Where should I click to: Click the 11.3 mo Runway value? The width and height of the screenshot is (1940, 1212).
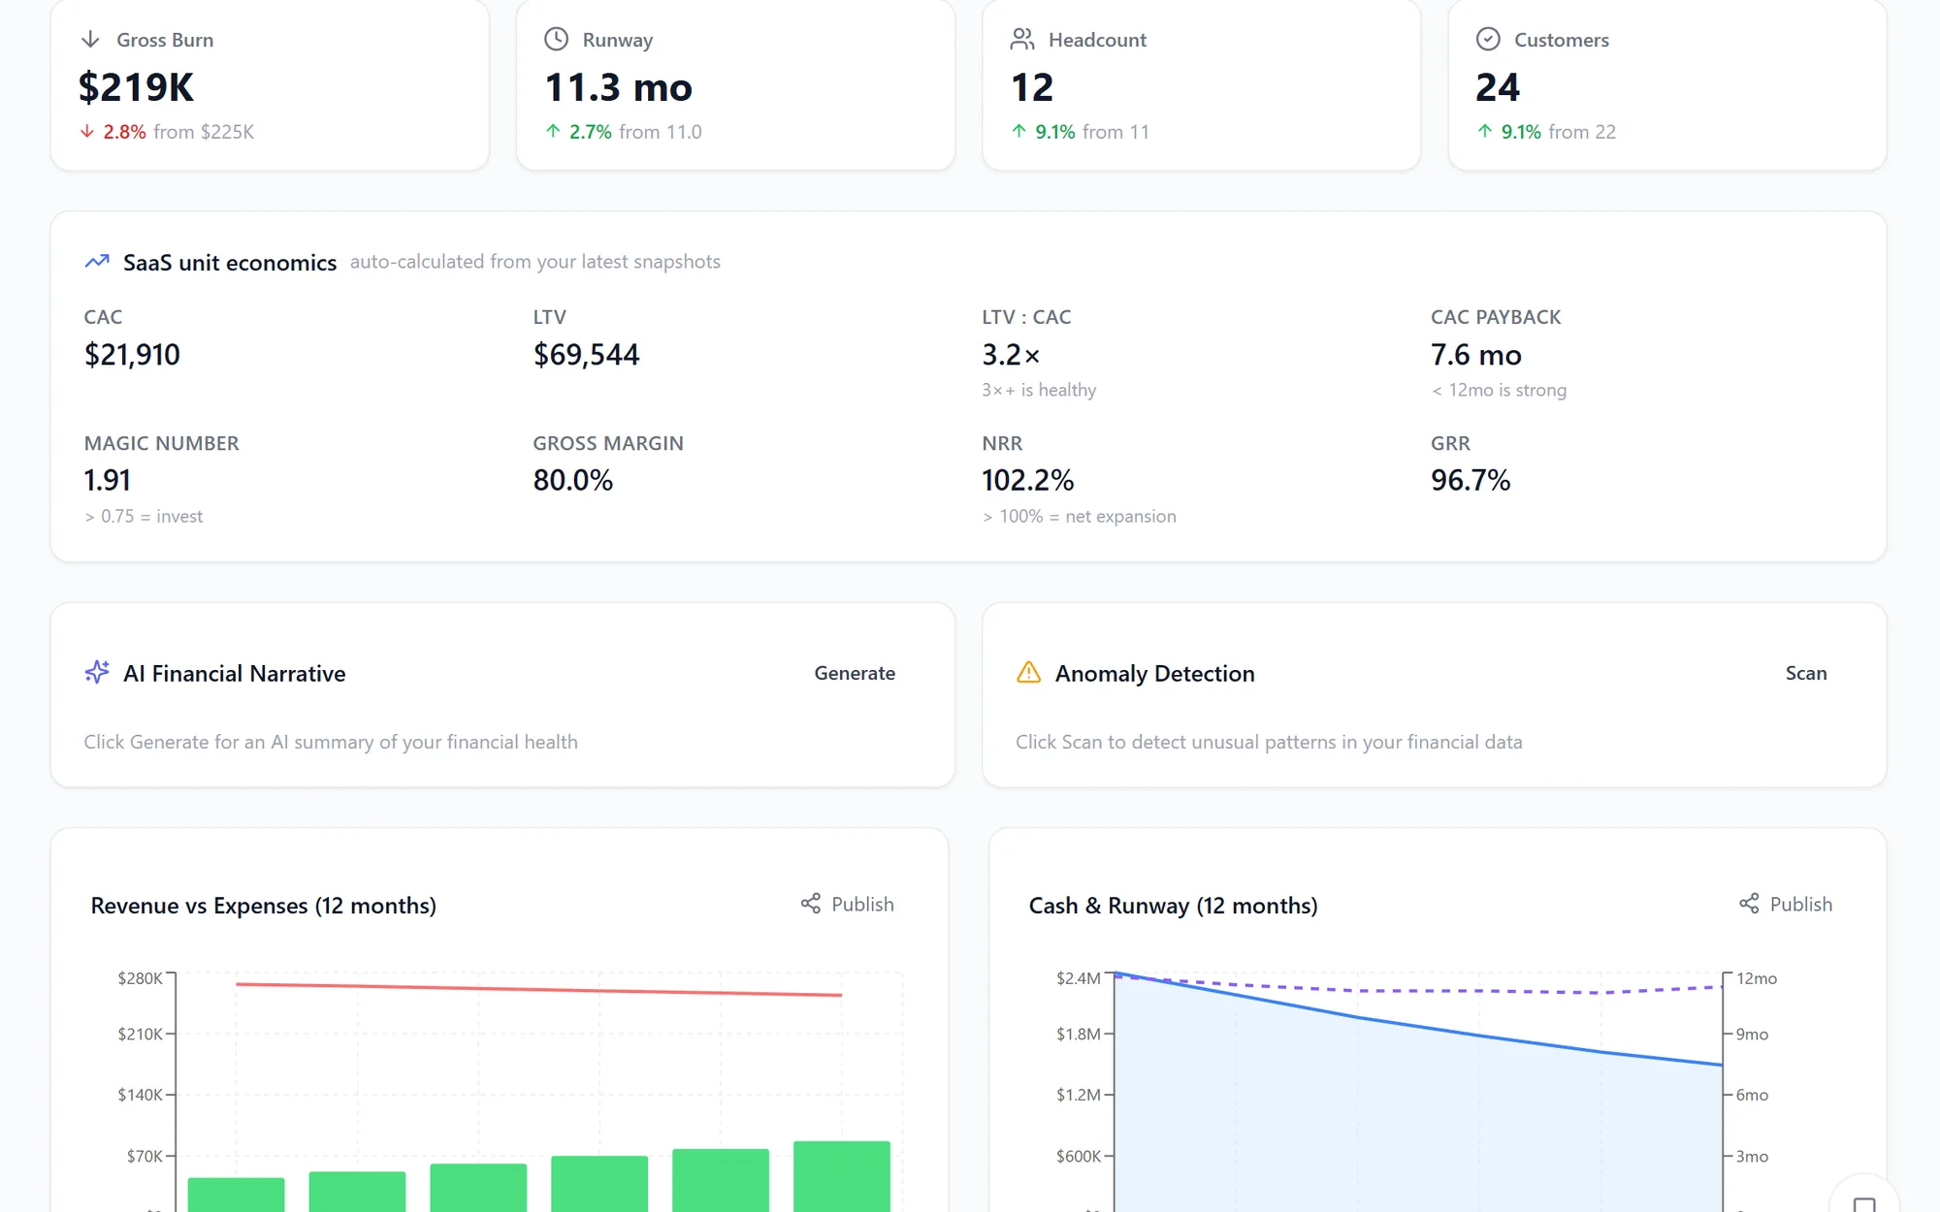[x=619, y=87]
